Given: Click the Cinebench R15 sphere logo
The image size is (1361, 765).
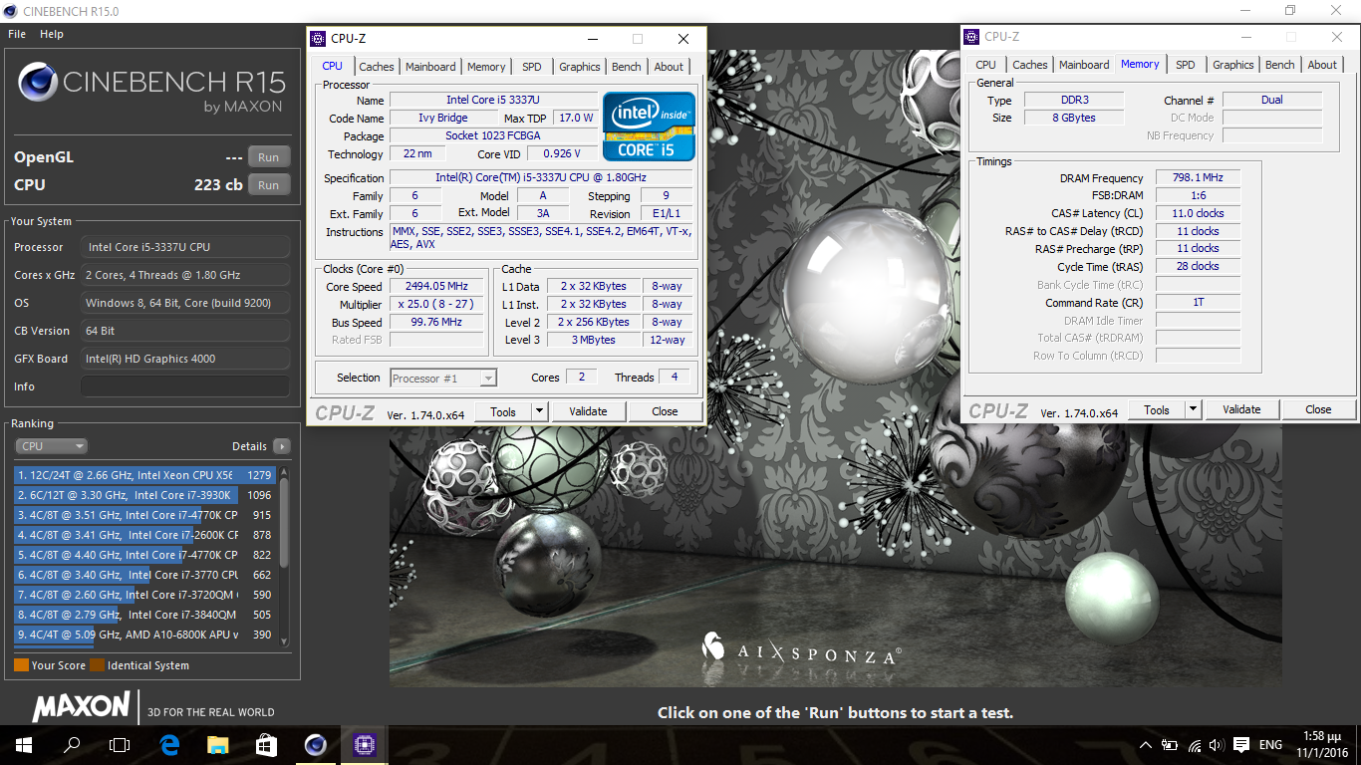Looking at the screenshot, I should coord(37,82).
